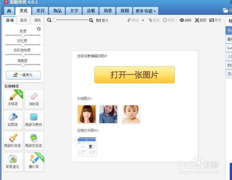Select the 高级 sub-tab
This screenshot has height=180, width=232.
coord(23,20)
